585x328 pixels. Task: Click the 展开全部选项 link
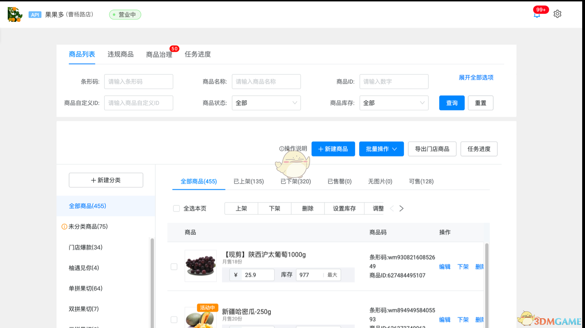pyautogui.click(x=476, y=77)
